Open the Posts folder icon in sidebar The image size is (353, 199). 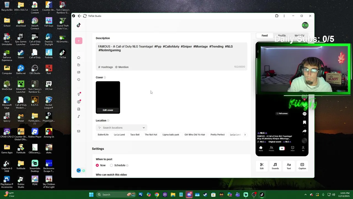(x=79, y=65)
